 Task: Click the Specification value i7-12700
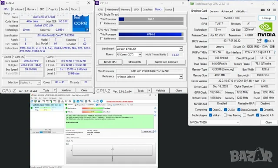pos(55,36)
